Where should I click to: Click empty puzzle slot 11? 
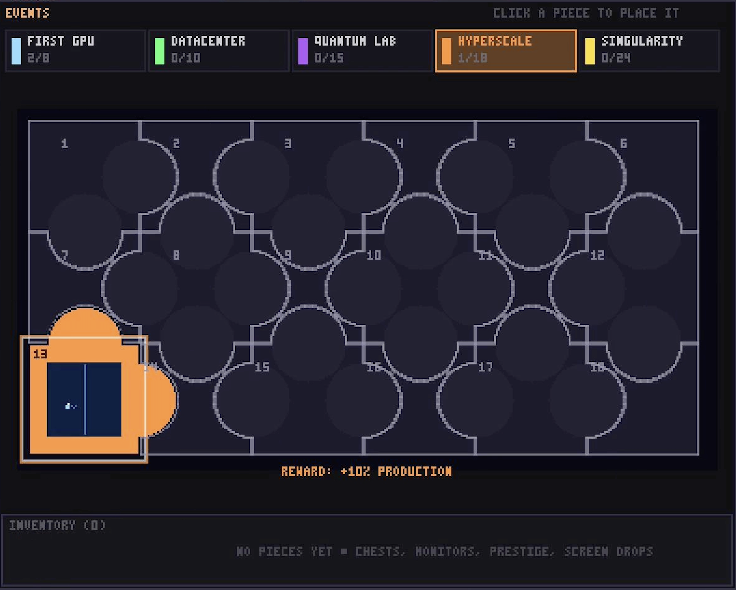point(531,288)
